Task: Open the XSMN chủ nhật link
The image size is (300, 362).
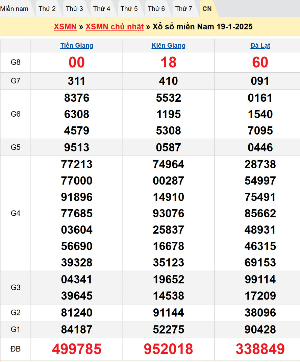Action: [x=115, y=27]
